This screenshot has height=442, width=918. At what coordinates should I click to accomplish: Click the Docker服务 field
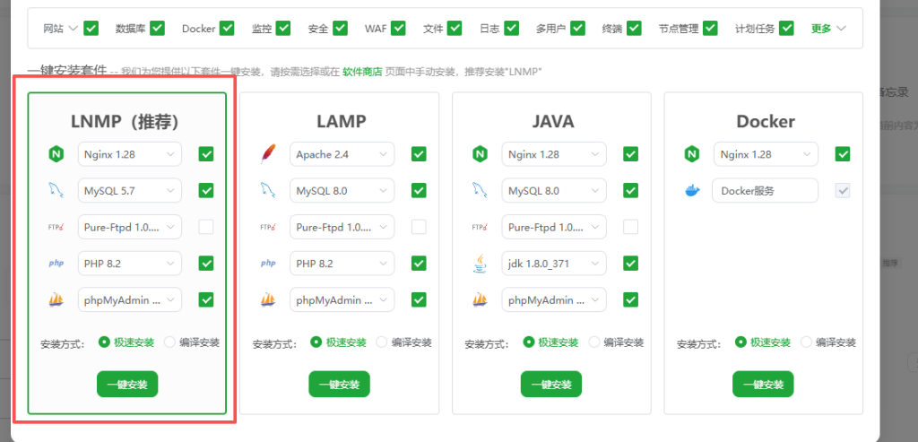coord(766,190)
